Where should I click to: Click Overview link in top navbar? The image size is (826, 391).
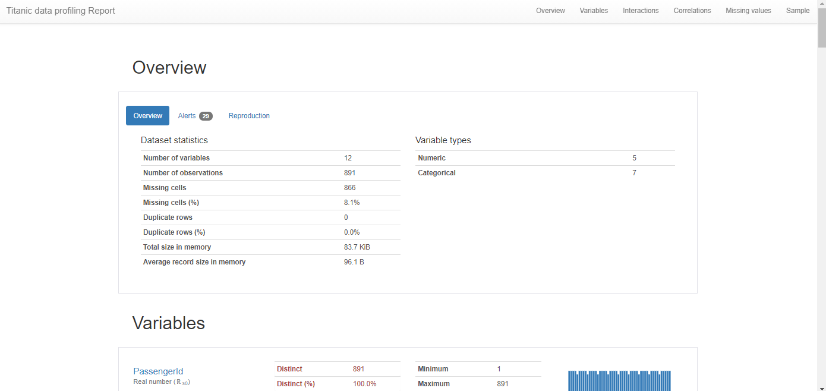[x=550, y=11]
